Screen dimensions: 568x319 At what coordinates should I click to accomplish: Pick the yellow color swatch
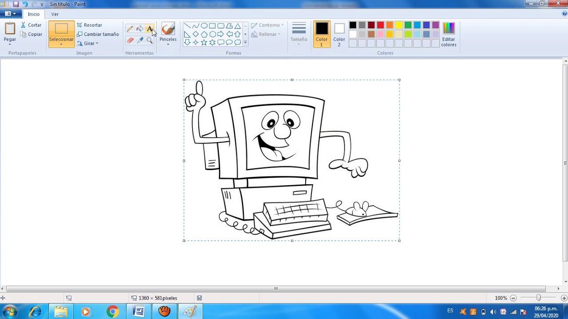coord(399,25)
